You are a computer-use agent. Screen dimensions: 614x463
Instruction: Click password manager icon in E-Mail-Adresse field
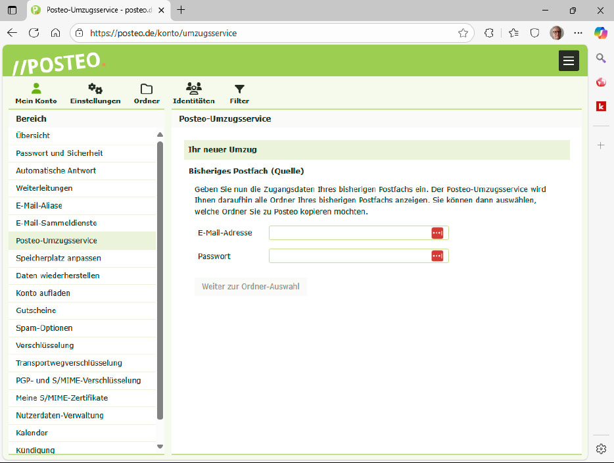[437, 233]
